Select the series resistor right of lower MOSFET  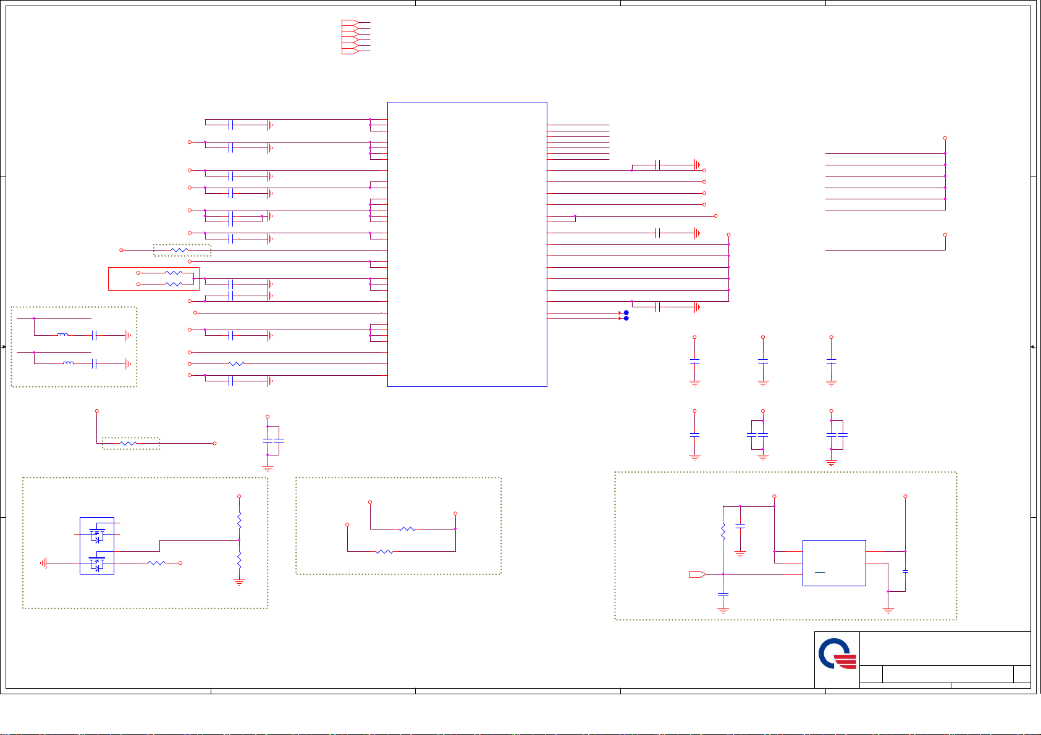click(x=157, y=563)
